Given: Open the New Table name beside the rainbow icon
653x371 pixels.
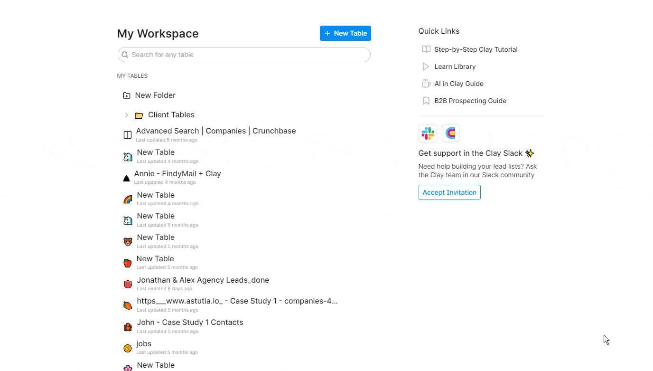Looking at the screenshot, I should click(156, 195).
